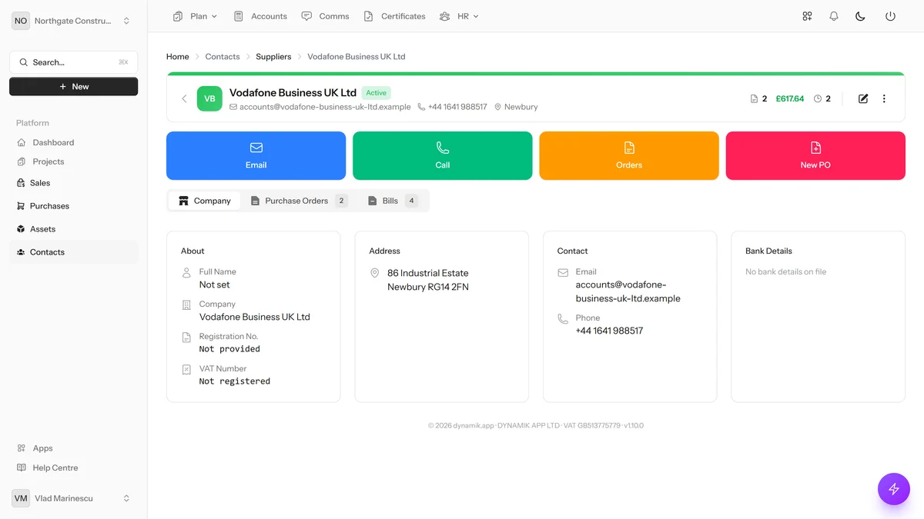Click the icon next to VAT Number
The height and width of the screenshot is (519, 924).
point(186,369)
